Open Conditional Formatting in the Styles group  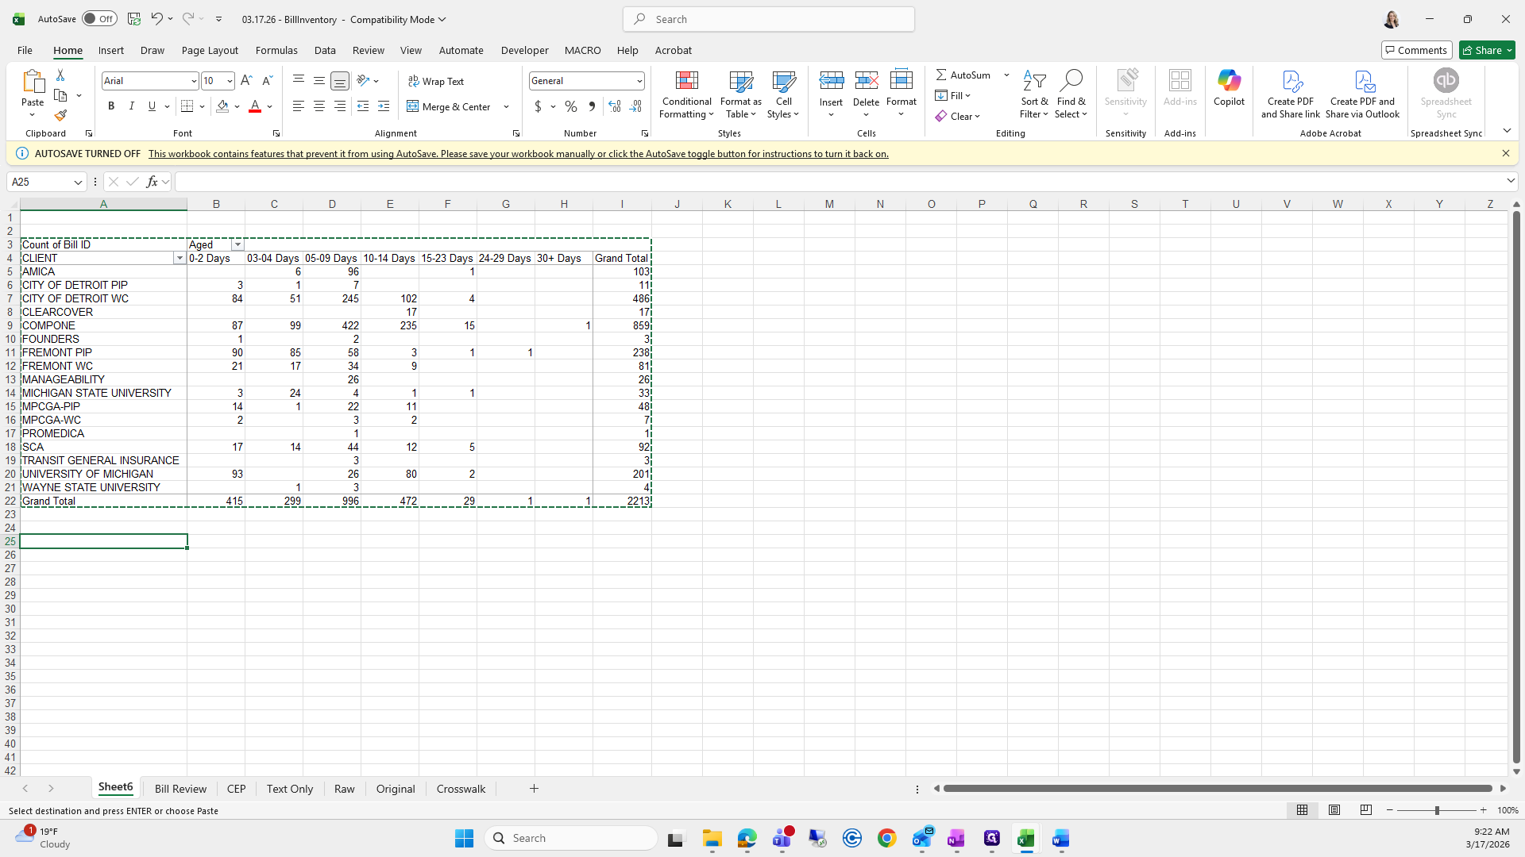click(686, 94)
